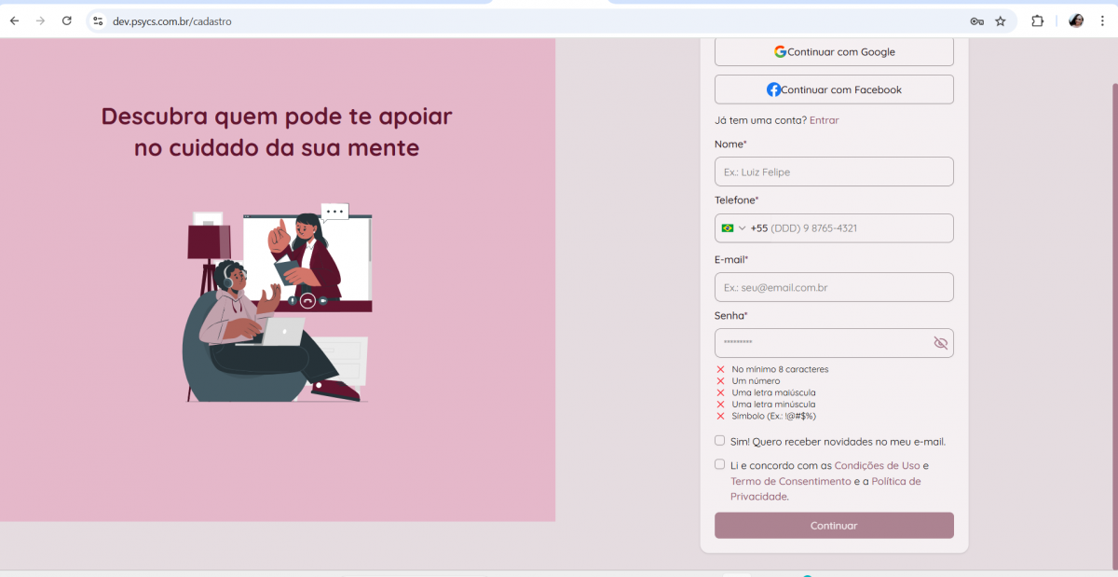
Task: Check the receive news by e-mail box
Action: (x=720, y=441)
